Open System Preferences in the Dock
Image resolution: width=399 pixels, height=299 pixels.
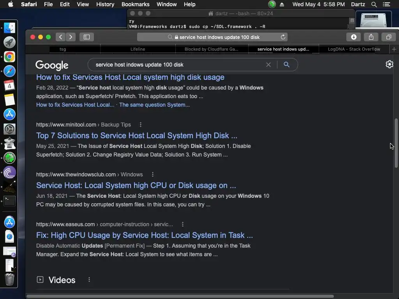(9, 129)
